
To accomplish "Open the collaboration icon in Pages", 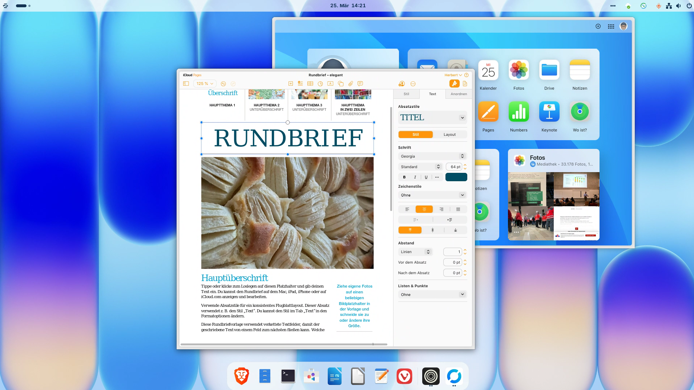I will [x=402, y=84].
